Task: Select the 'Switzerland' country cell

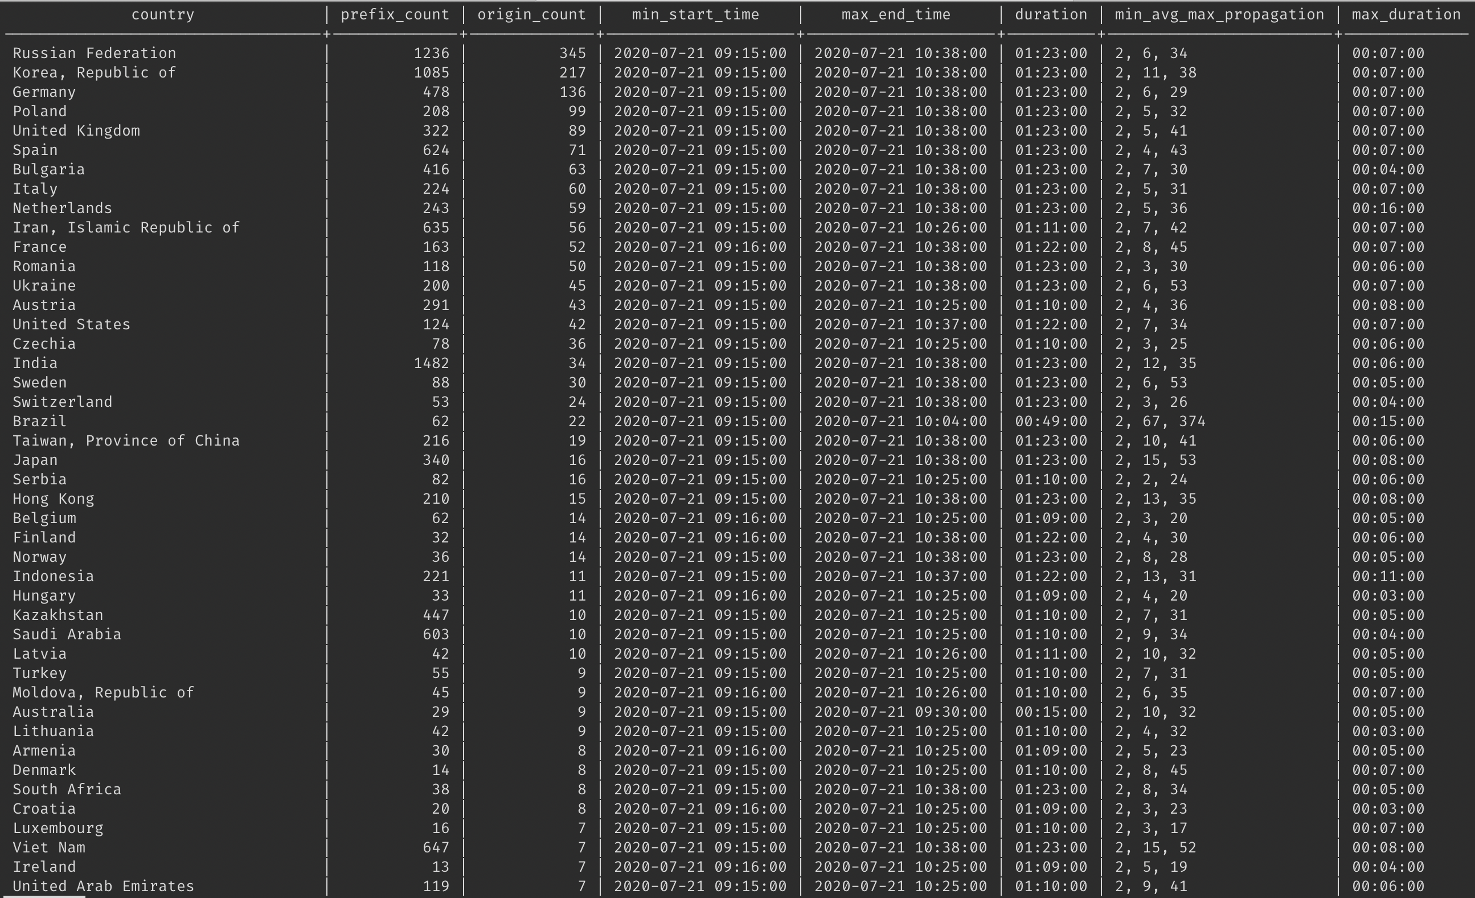Action: point(63,402)
